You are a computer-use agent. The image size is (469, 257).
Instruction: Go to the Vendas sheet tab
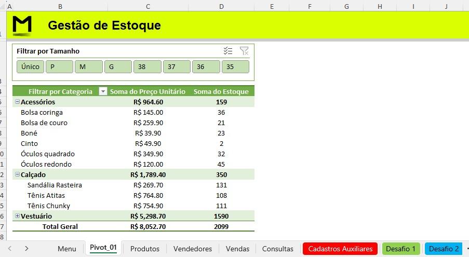[237, 249]
